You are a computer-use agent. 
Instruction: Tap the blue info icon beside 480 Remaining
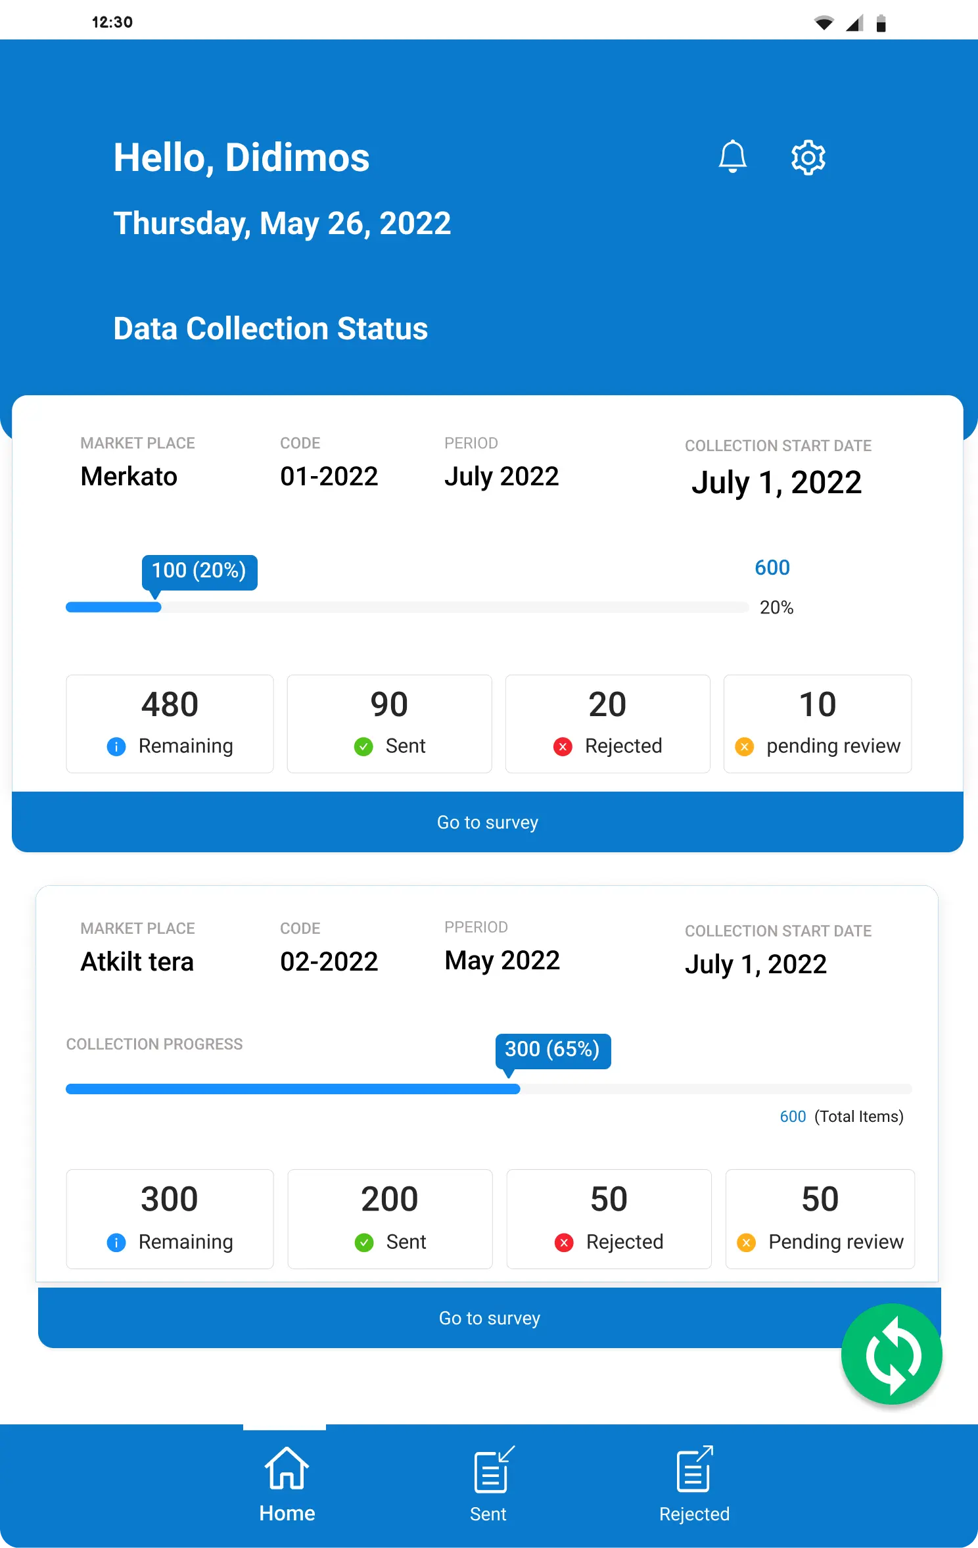pos(116,746)
